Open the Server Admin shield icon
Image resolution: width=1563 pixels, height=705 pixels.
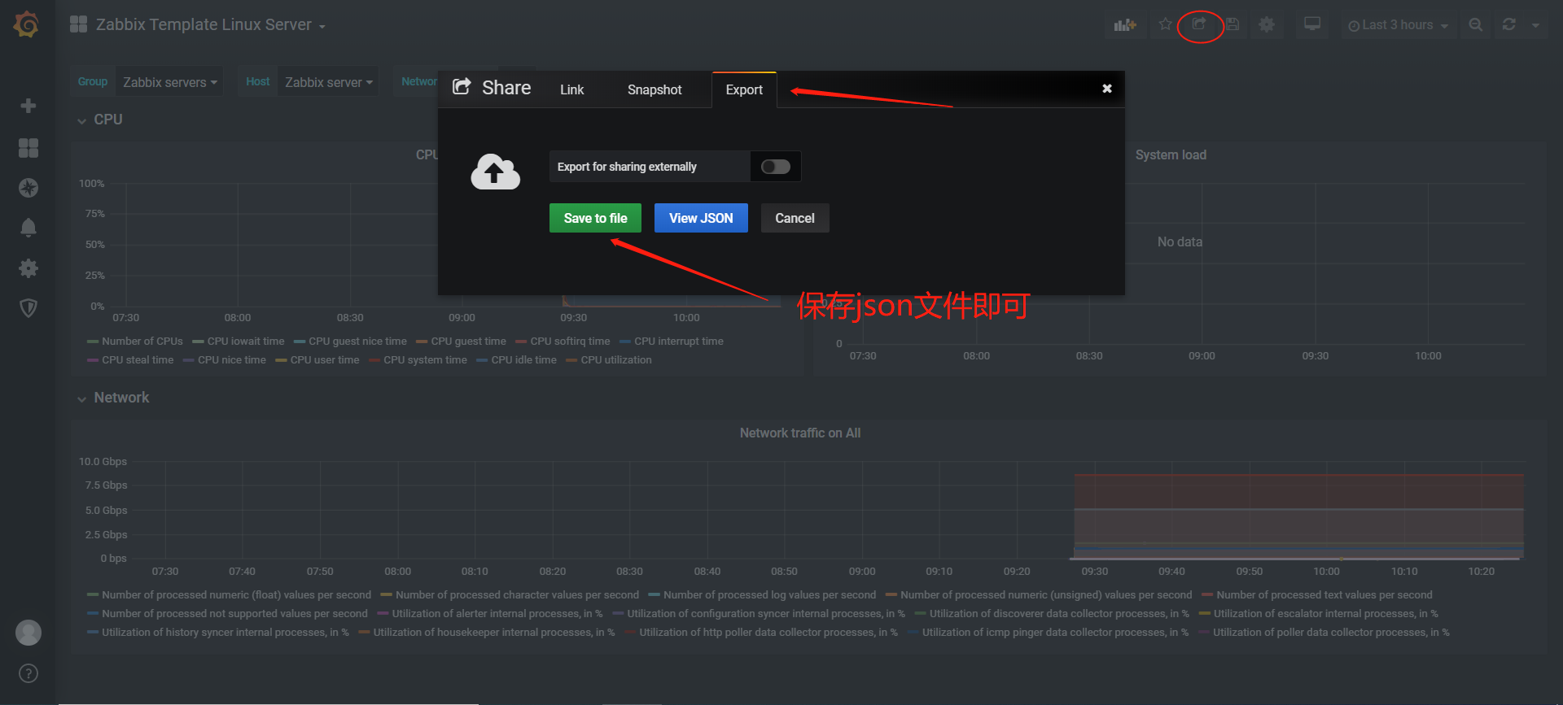[28, 308]
